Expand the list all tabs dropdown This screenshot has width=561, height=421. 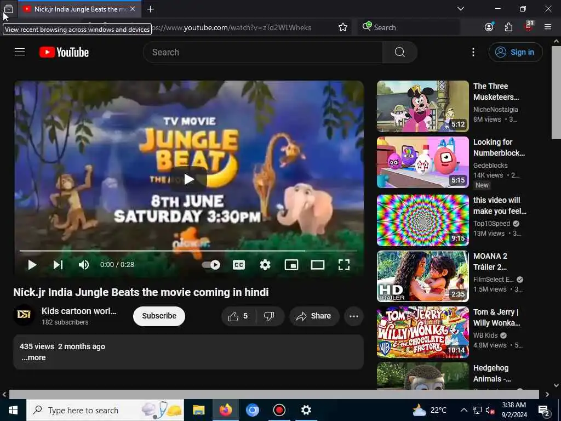click(460, 9)
